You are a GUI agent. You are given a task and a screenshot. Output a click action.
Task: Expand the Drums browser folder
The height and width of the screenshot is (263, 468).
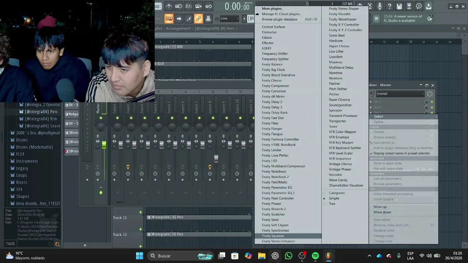[22, 140]
